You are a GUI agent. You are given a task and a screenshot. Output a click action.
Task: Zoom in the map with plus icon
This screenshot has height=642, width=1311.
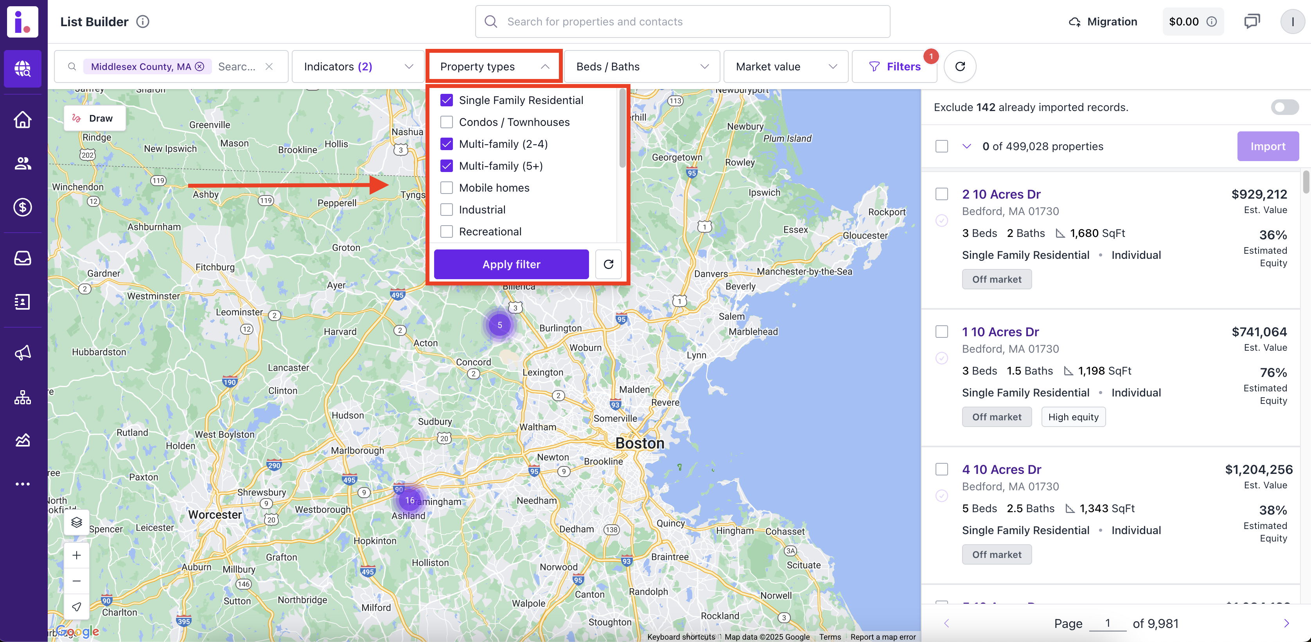pos(76,555)
